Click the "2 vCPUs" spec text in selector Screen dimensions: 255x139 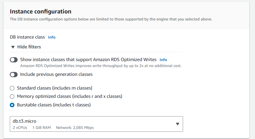(20, 128)
